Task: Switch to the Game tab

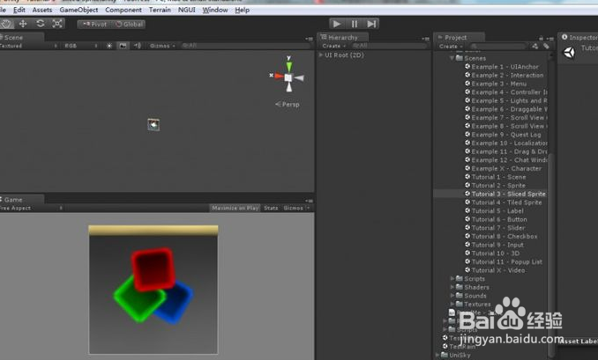Action: (x=21, y=200)
